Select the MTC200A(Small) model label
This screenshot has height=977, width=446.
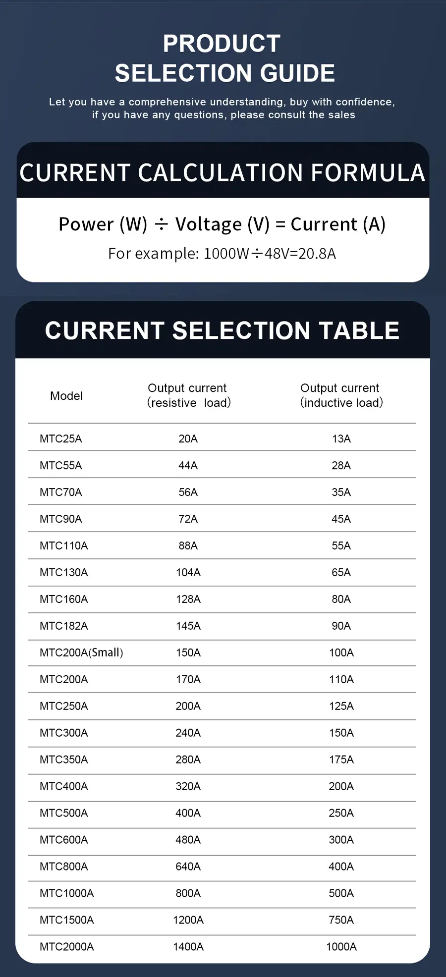81,653
